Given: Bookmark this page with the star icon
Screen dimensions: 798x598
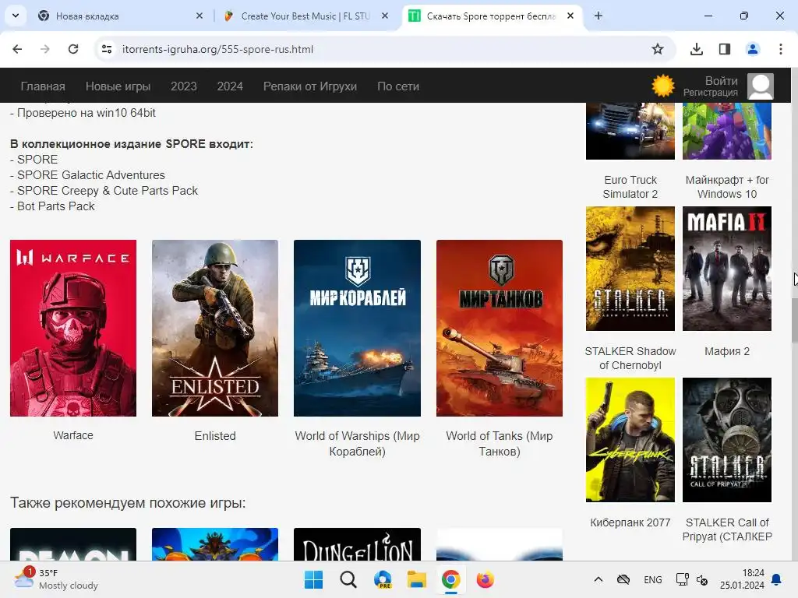Looking at the screenshot, I should point(658,49).
